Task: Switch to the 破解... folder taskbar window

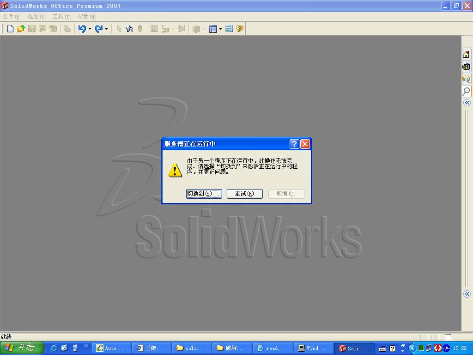Action: coord(233,348)
